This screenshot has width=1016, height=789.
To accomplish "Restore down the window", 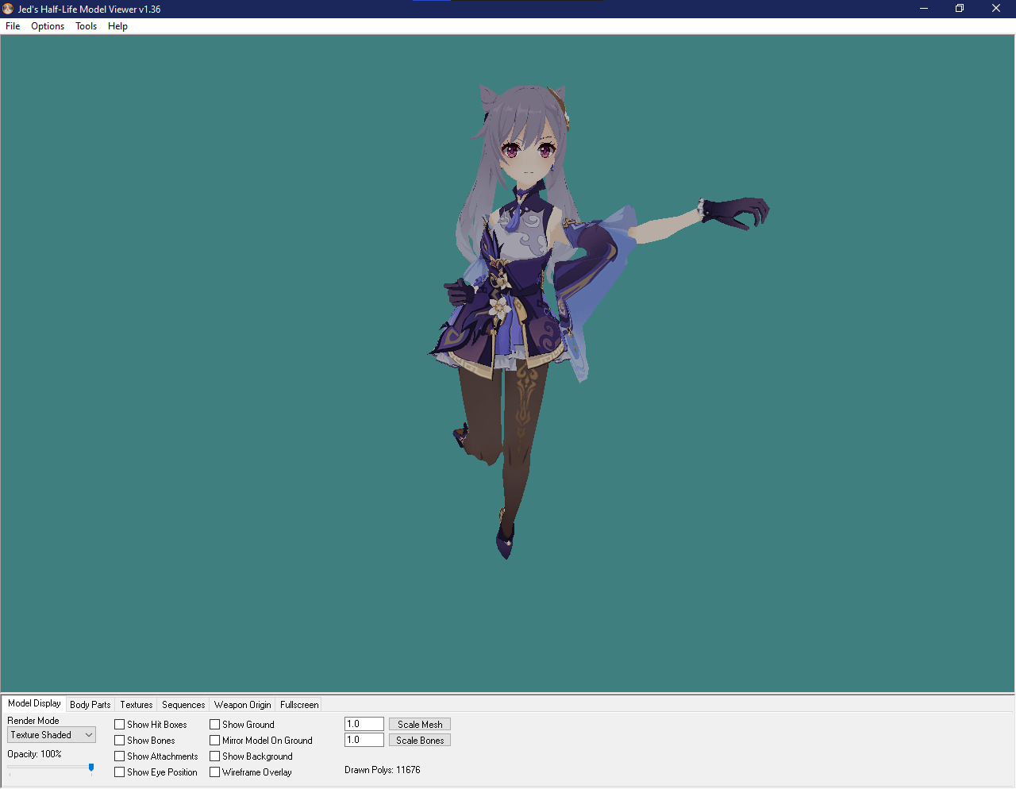I will coord(960,9).
